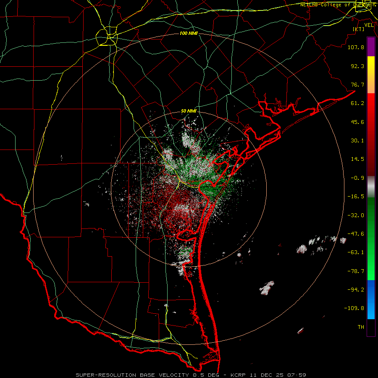Click the 107.8 velocity scale value
The width and height of the screenshot is (378, 378).
(356, 47)
